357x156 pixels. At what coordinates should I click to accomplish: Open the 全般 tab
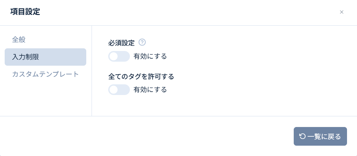19,40
